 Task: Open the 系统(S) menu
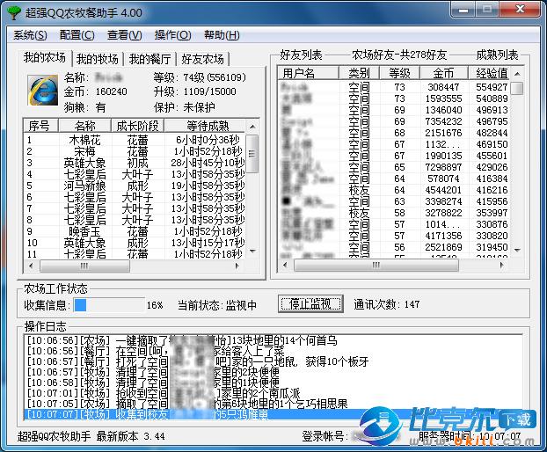(31, 35)
